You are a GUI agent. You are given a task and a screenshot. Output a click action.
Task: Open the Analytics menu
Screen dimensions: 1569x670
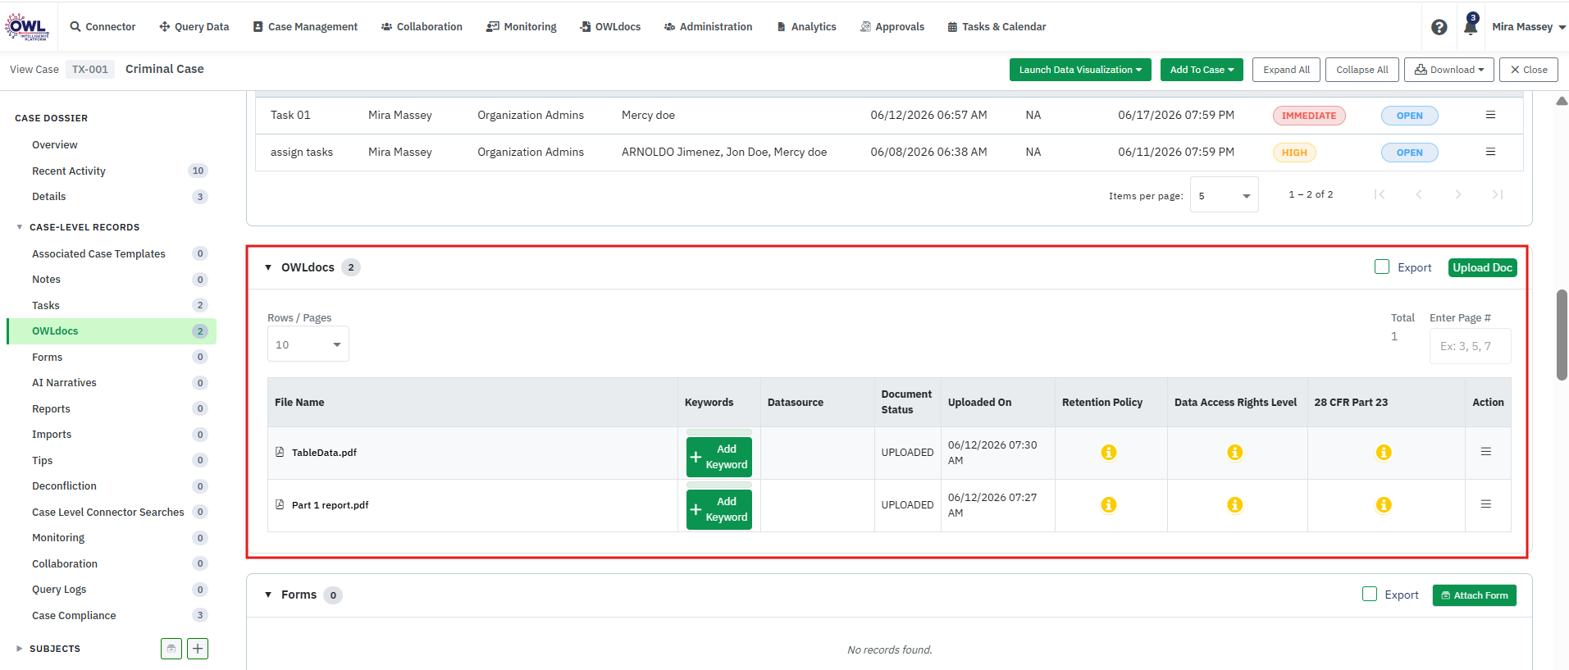[x=806, y=27]
